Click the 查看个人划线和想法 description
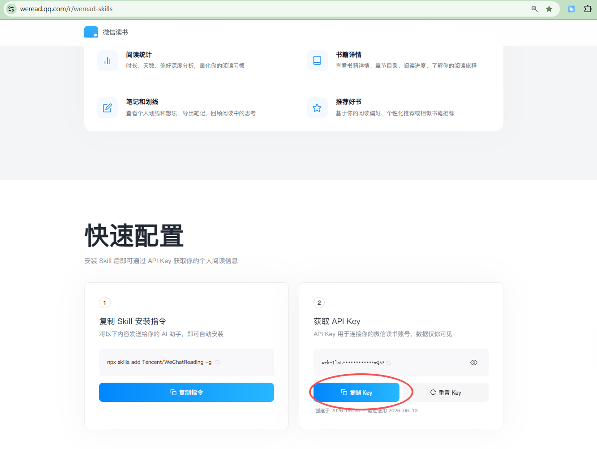597x449 pixels. pos(191,113)
